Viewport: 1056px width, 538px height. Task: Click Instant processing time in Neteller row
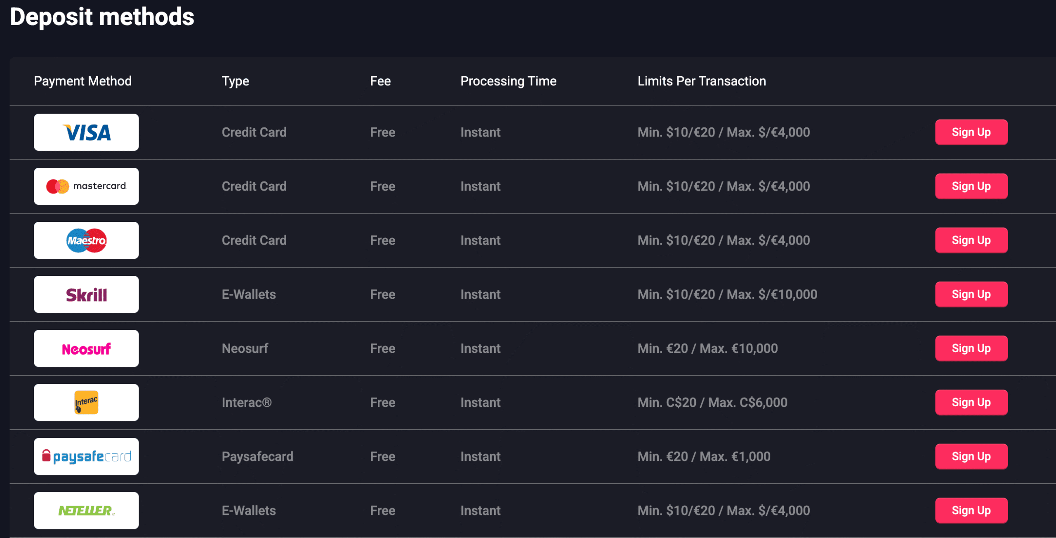tap(481, 510)
